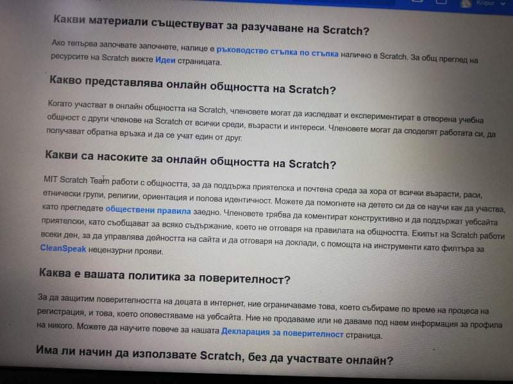Screen dimensions: 513x384
Task: Expand the user account dropdown arrow
Action: [x=503, y=4]
